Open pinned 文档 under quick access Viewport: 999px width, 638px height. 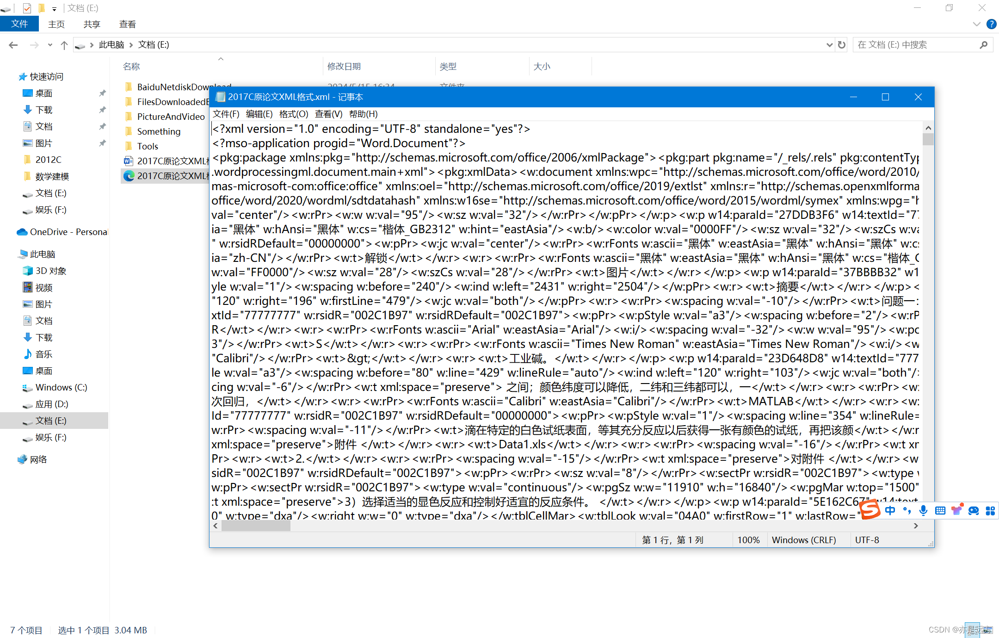pyautogui.click(x=44, y=126)
